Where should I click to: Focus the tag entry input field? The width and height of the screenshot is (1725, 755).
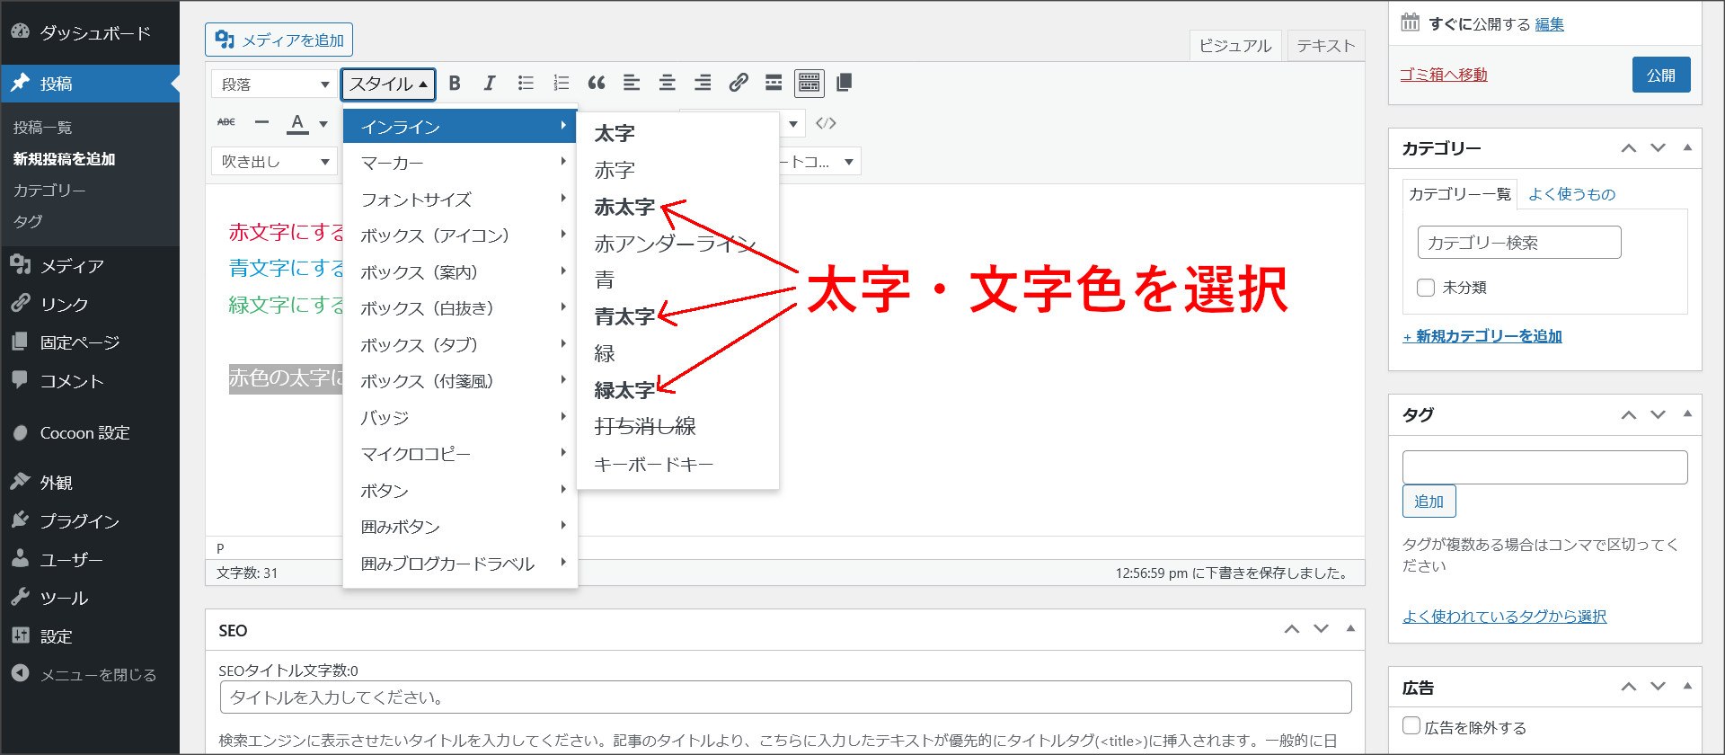(1545, 467)
